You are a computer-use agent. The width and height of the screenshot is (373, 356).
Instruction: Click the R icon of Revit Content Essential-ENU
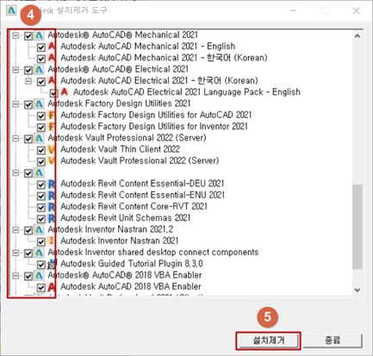(52, 196)
